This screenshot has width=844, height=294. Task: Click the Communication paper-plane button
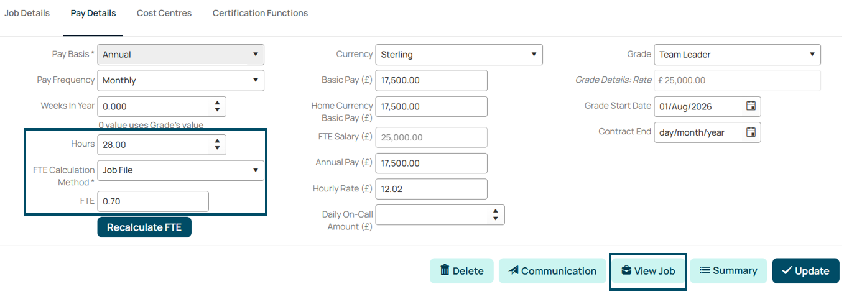pos(552,271)
